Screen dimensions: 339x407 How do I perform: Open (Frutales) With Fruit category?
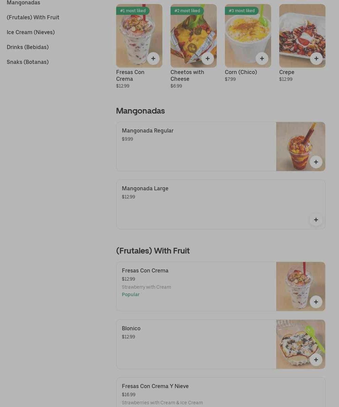tap(33, 17)
